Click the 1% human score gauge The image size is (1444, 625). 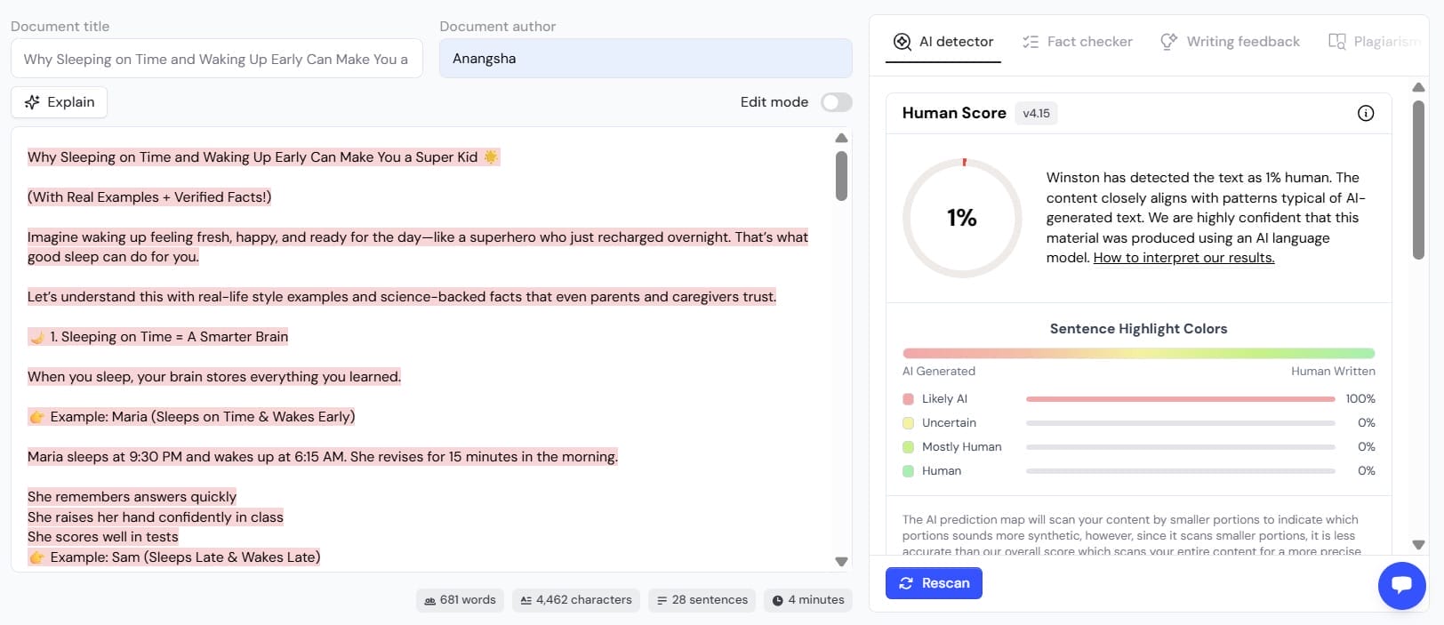tap(962, 218)
